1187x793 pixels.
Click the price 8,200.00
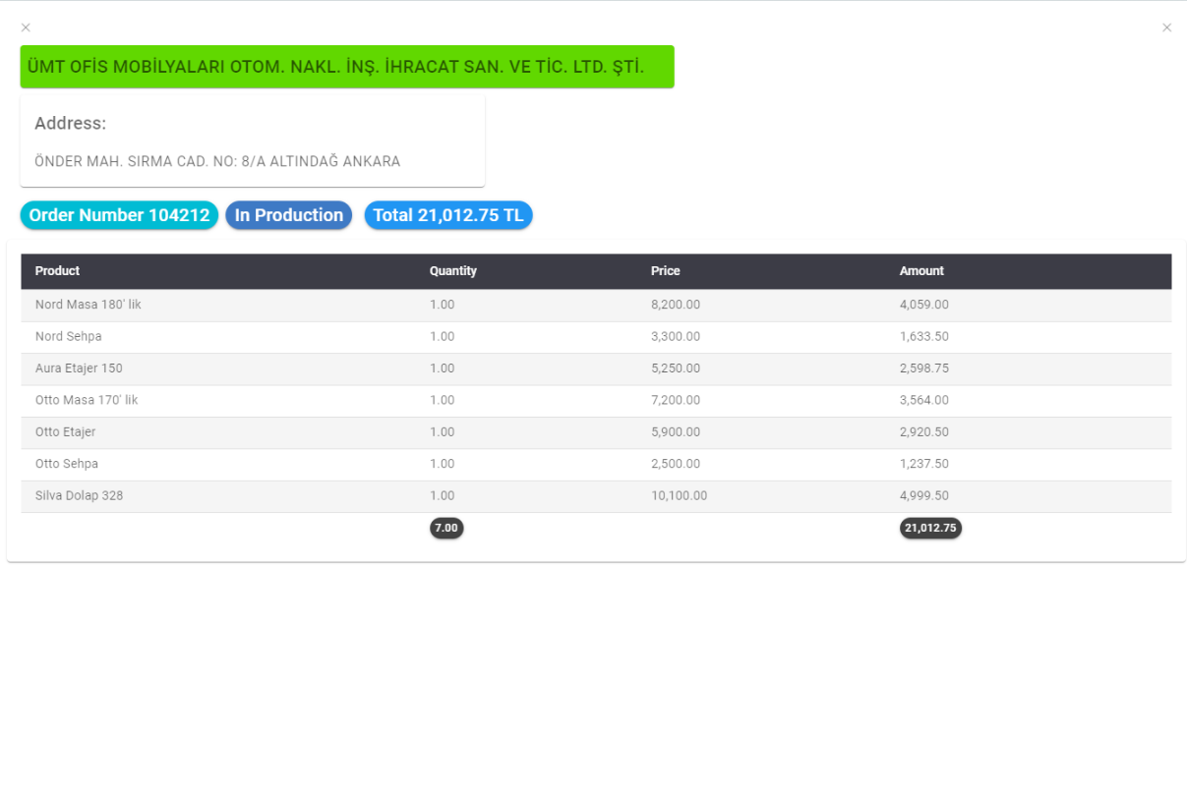[x=676, y=305]
